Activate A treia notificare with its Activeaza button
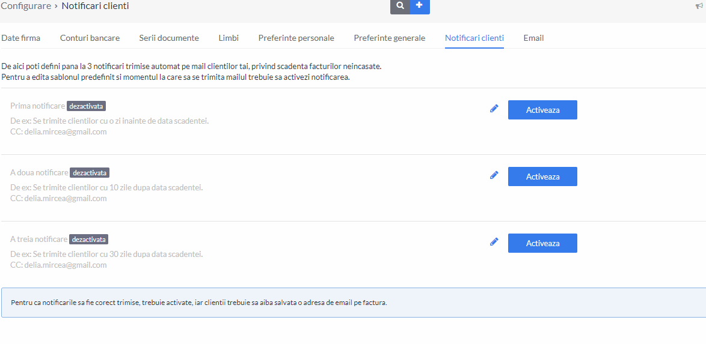The image size is (706, 344). 542,243
